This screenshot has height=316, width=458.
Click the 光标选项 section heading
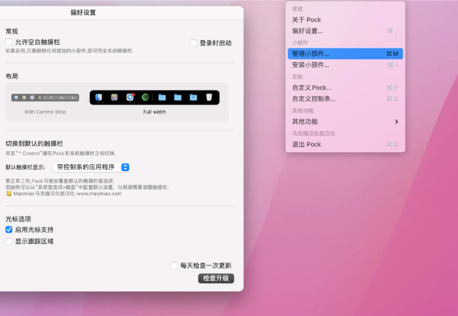[x=18, y=219]
